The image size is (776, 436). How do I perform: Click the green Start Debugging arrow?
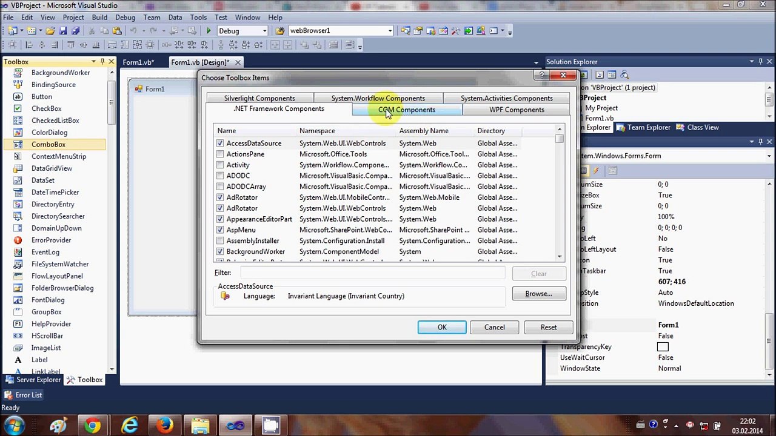[209, 30]
